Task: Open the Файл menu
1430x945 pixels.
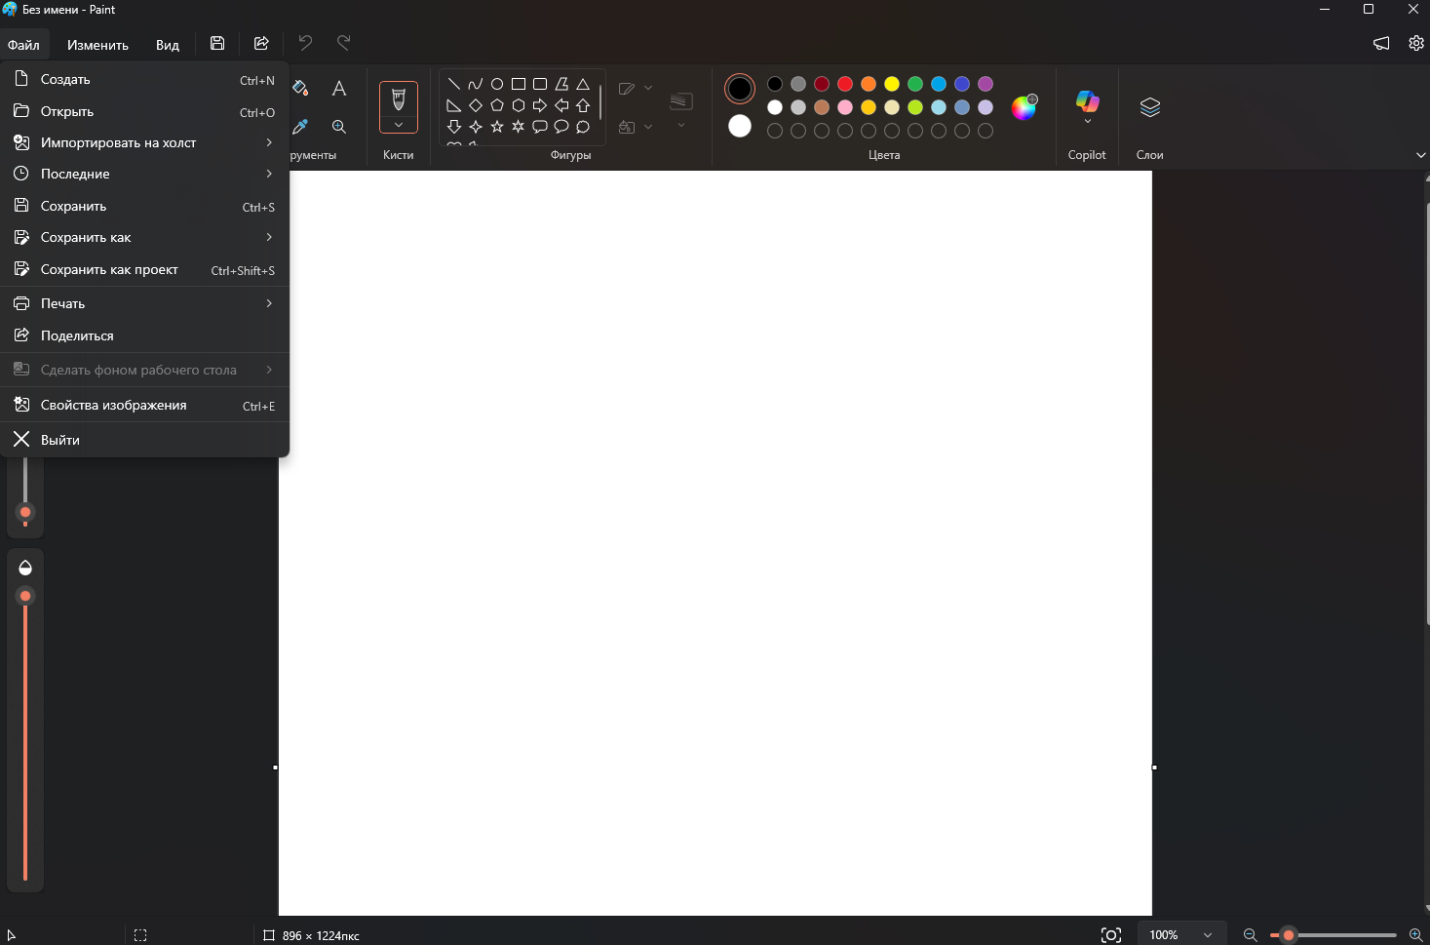Action: (23, 45)
